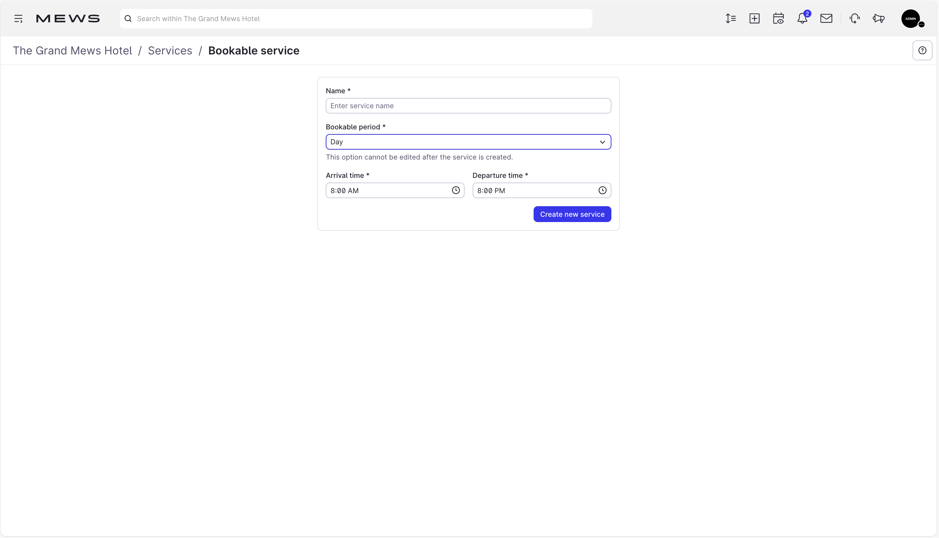Click the Departure time clock icon
This screenshot has height=538, width=939.
click(x=603, y=190)
